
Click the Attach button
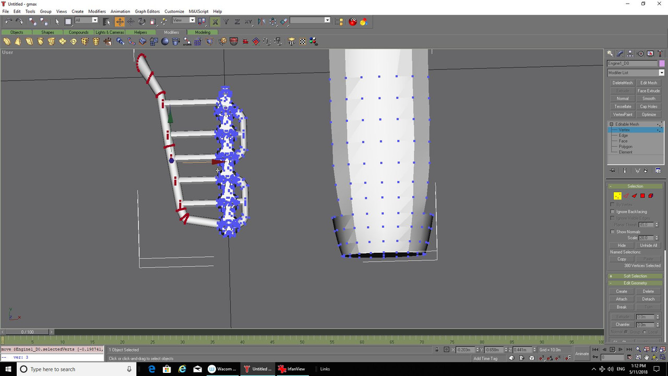(622, 299)
